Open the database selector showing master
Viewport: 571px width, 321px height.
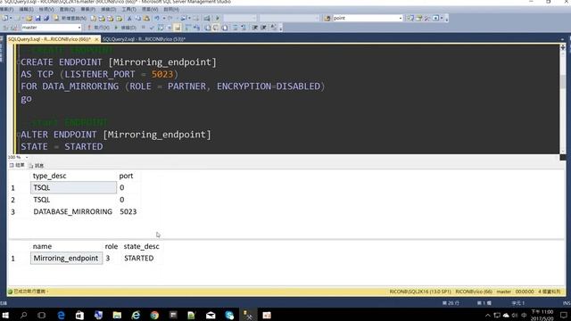51,28
